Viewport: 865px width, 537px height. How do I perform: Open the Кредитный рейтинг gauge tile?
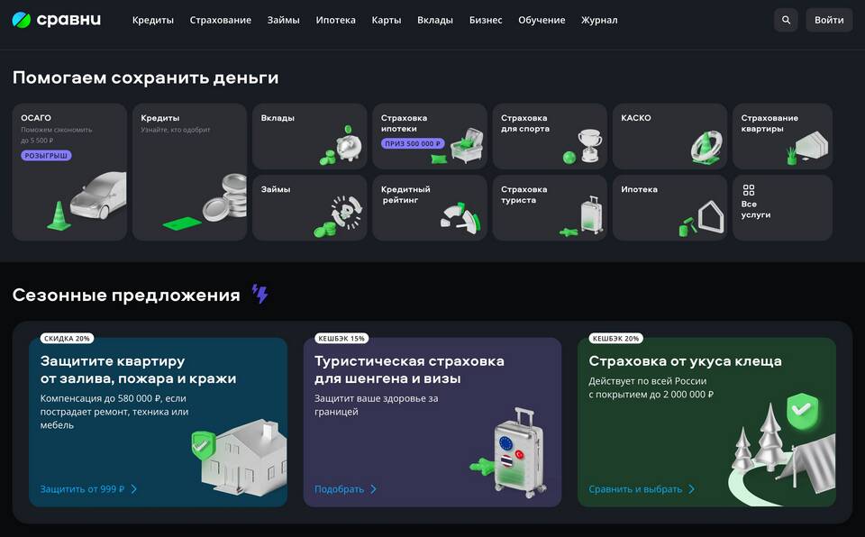429,207
